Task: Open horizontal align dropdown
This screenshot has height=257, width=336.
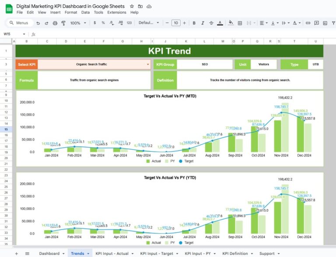Action: point(264,23)
